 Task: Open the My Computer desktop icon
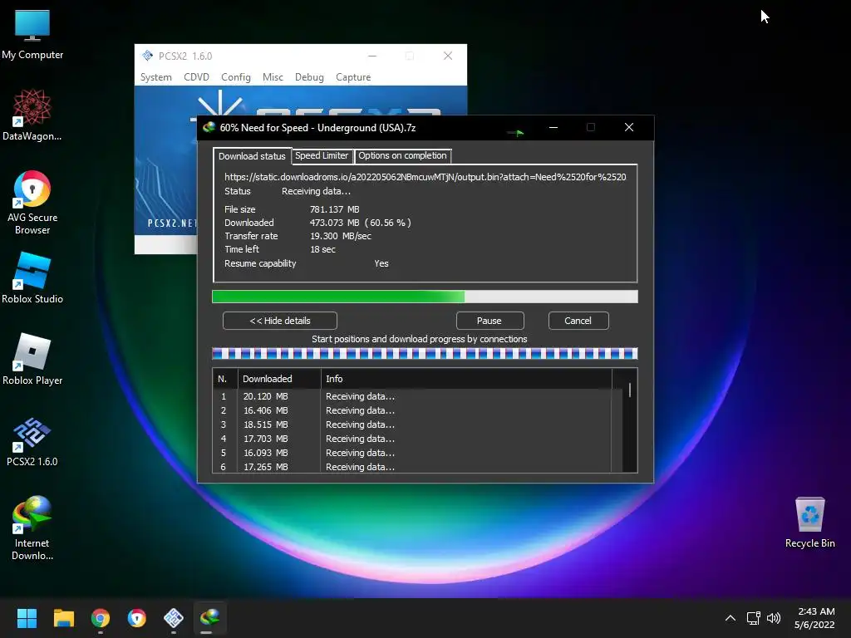click(x=32, y=34)
